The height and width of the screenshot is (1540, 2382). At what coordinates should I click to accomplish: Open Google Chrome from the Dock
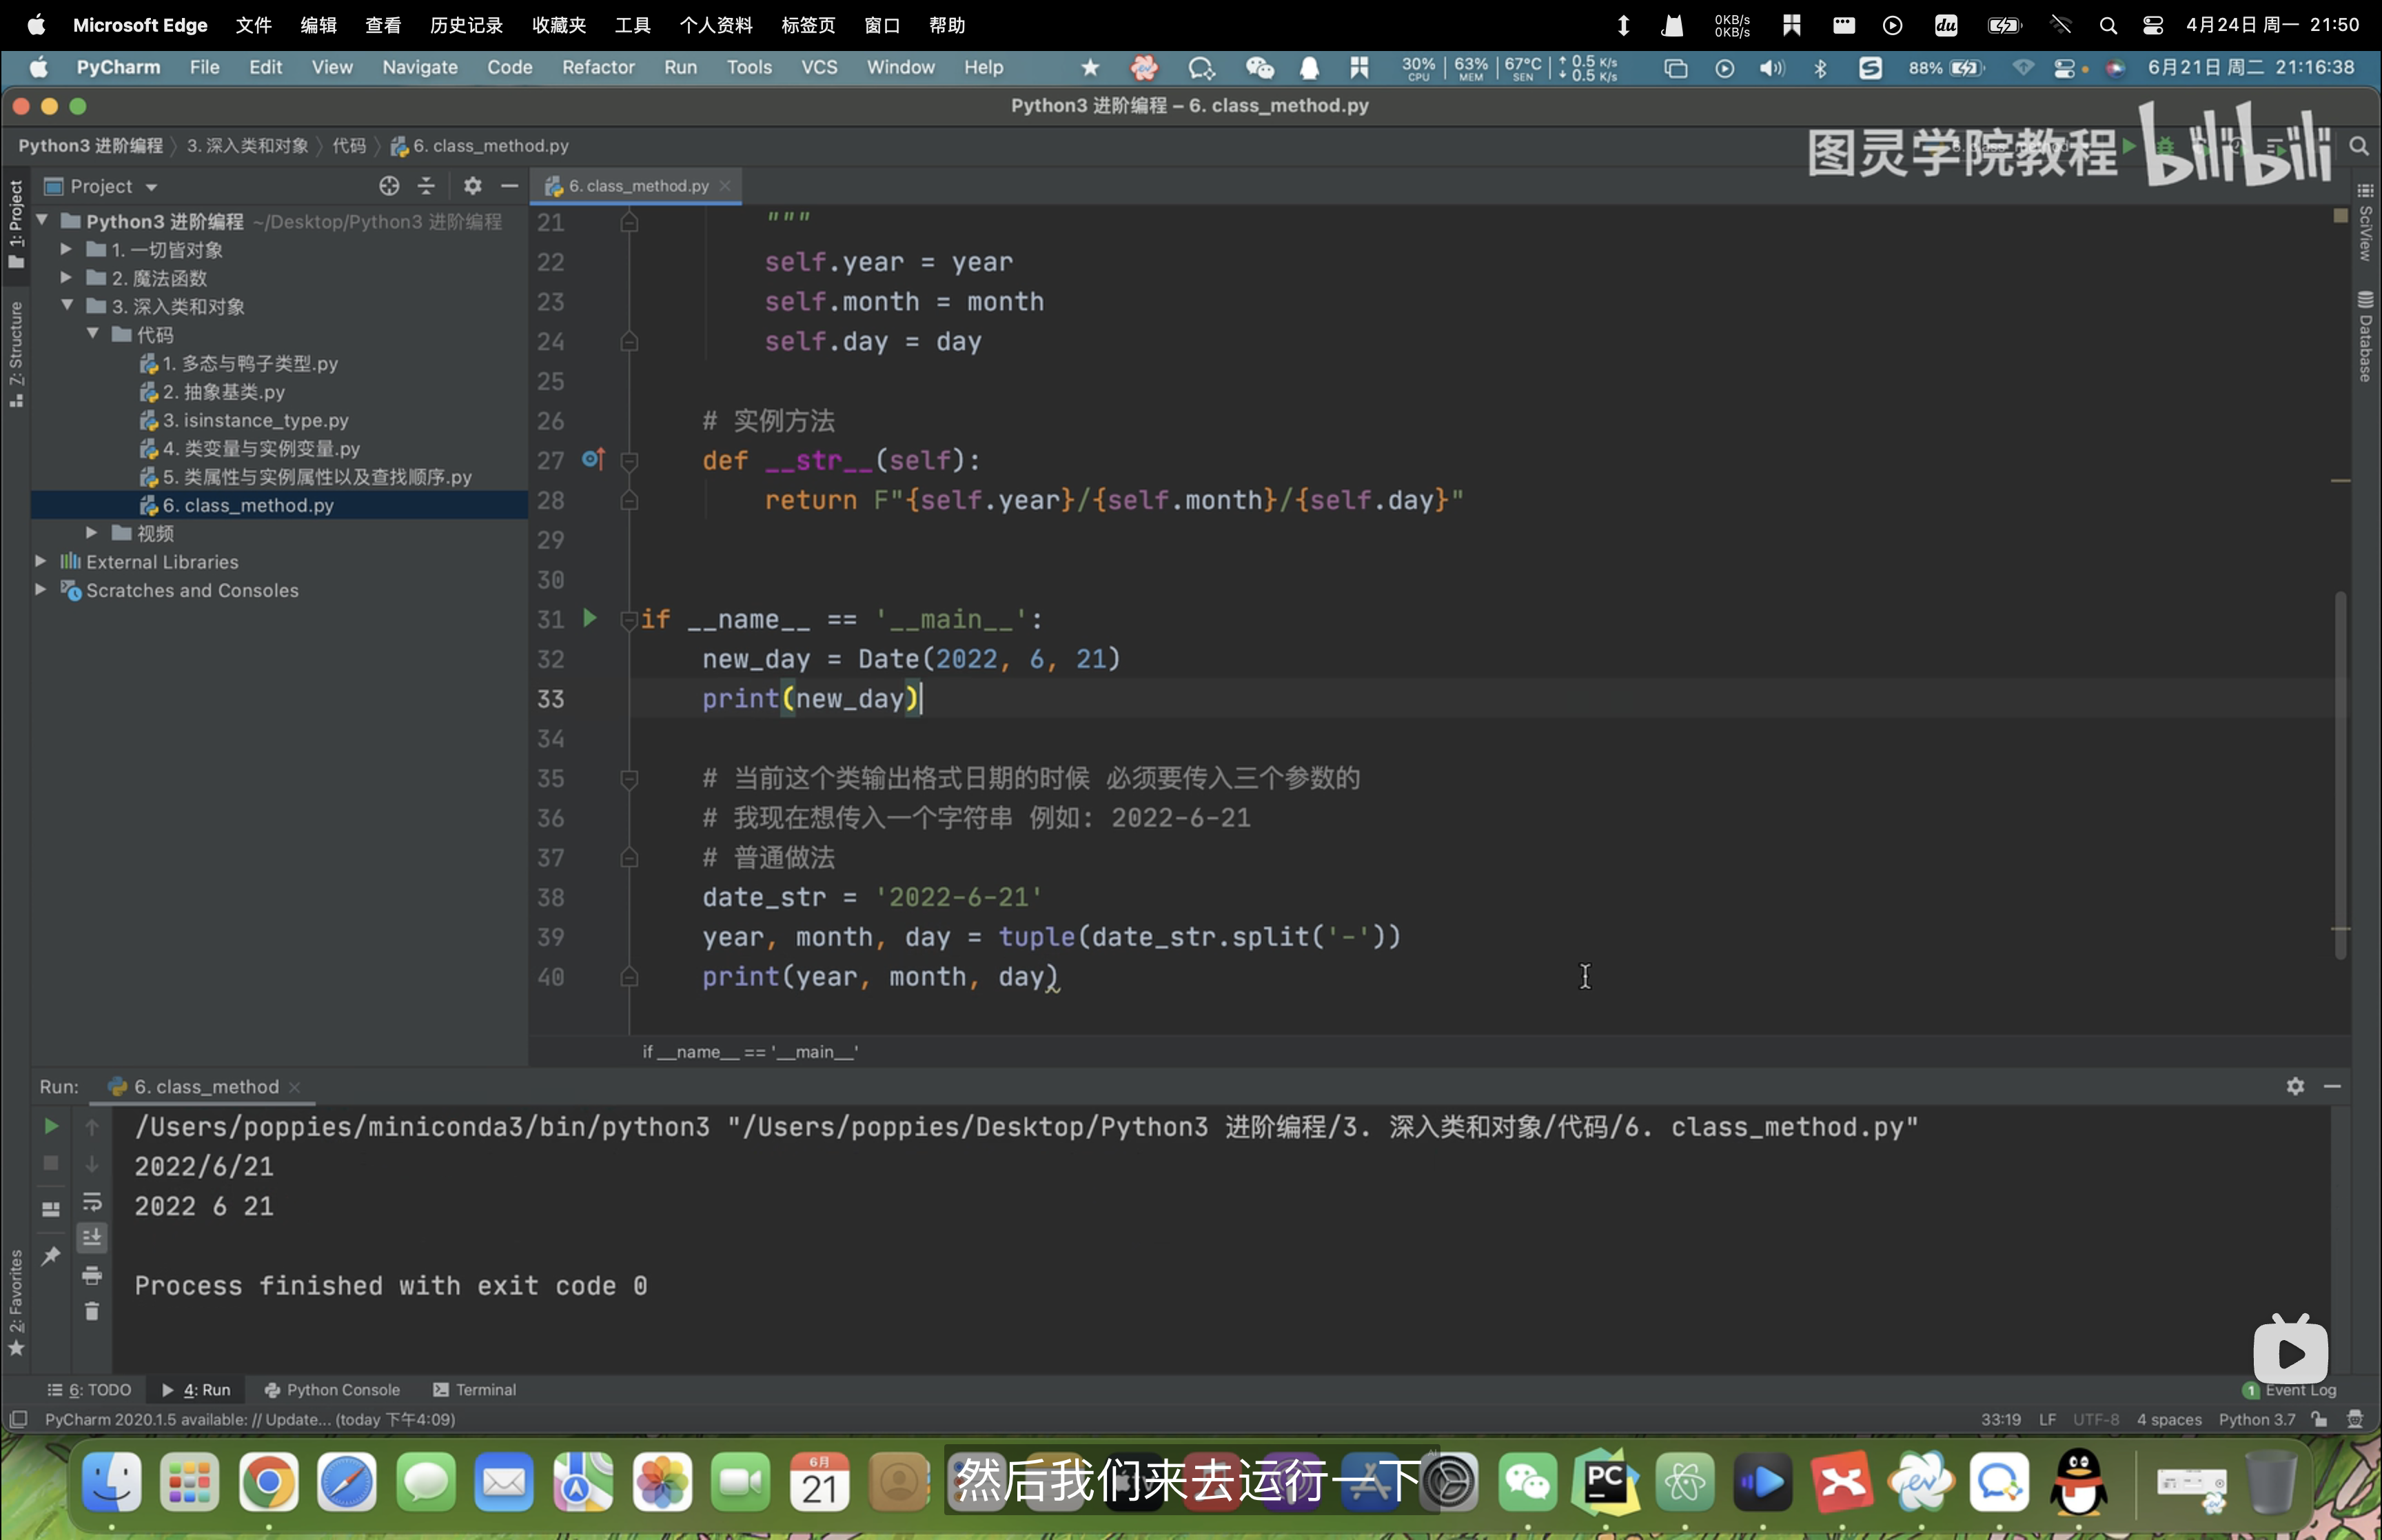[x=268, y=1482]
